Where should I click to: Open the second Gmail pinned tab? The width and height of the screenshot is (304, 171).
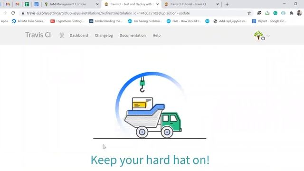click(x=17, y=4)
